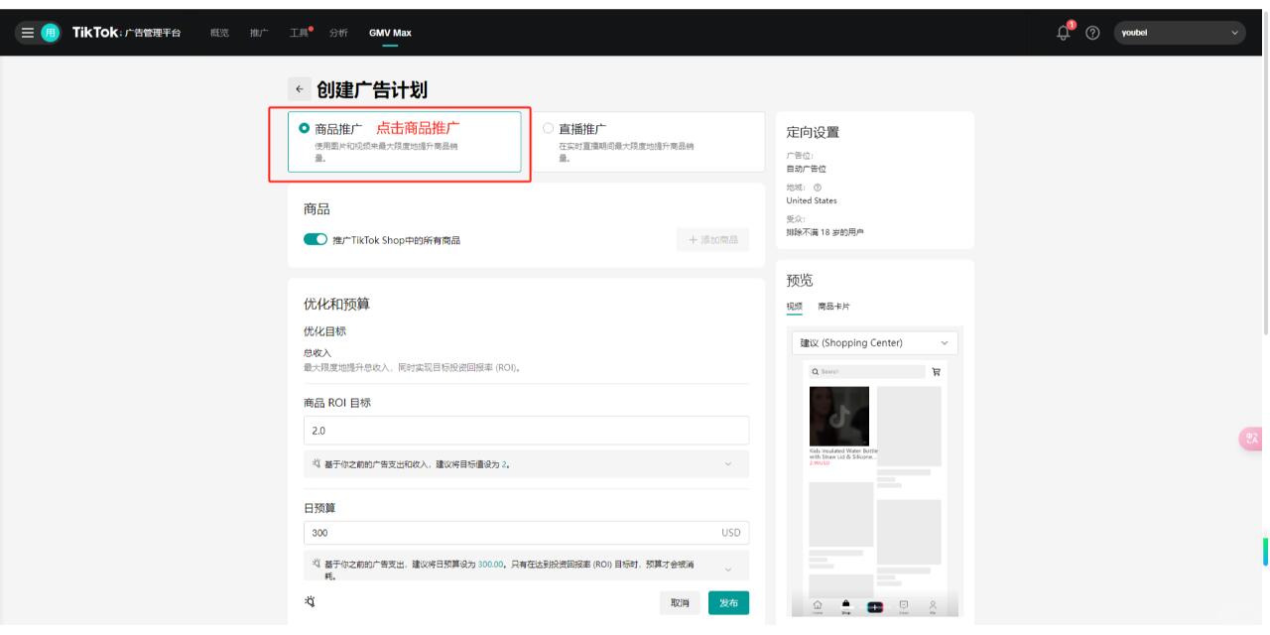Click the 预览 panel heading
Viewport: 1270px width, 635px height.
coord(800,281)
